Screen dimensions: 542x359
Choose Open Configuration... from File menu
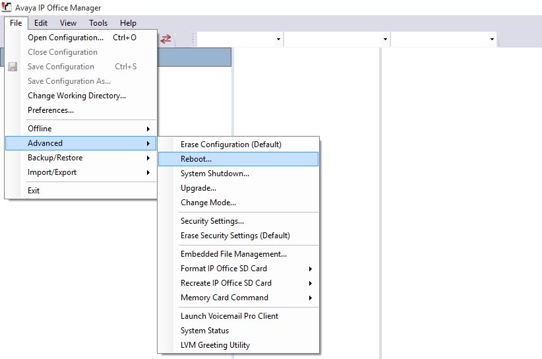pyautogui.click(x=81, y=38)
